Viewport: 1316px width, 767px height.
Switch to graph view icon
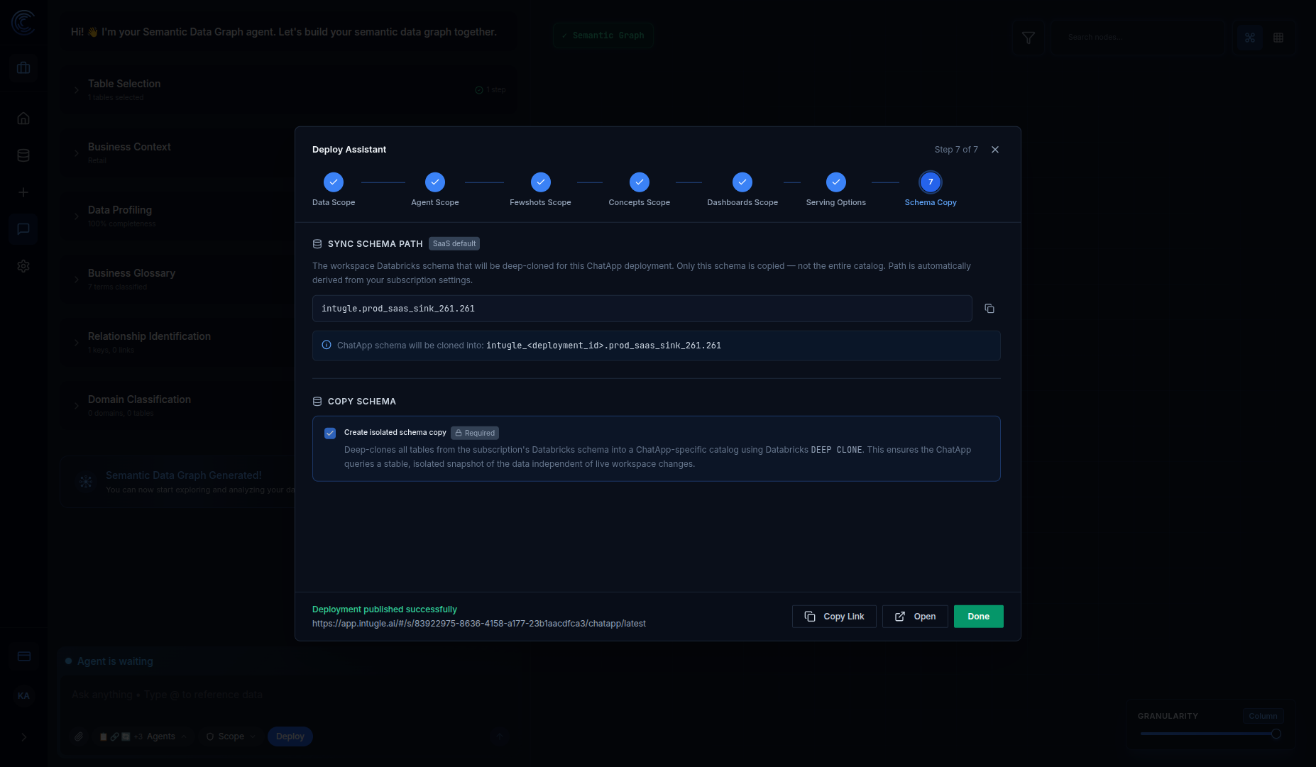1250,38
